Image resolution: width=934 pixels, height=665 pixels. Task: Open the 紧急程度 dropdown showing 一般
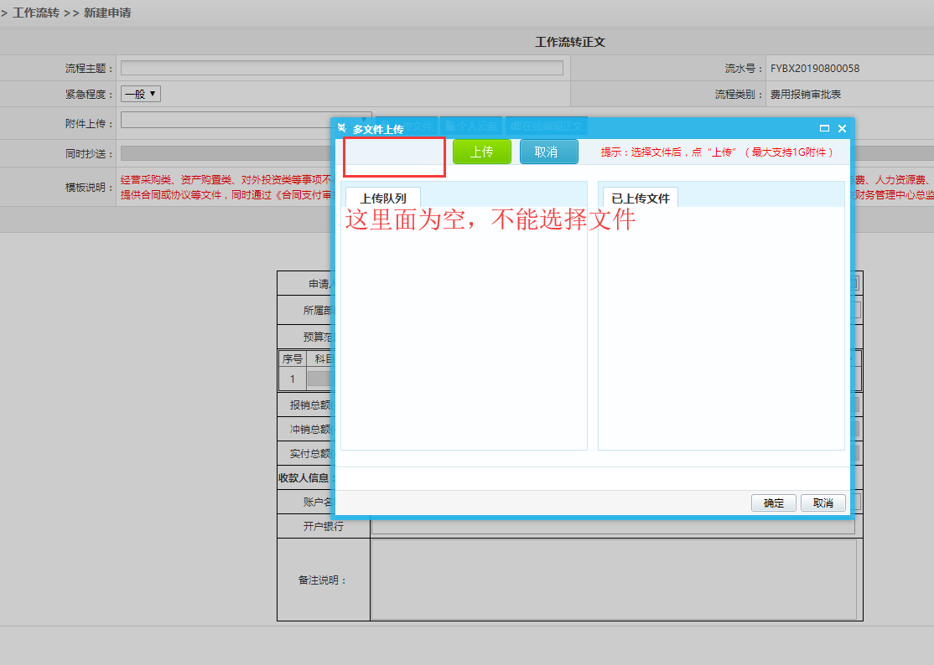(141, 95)
